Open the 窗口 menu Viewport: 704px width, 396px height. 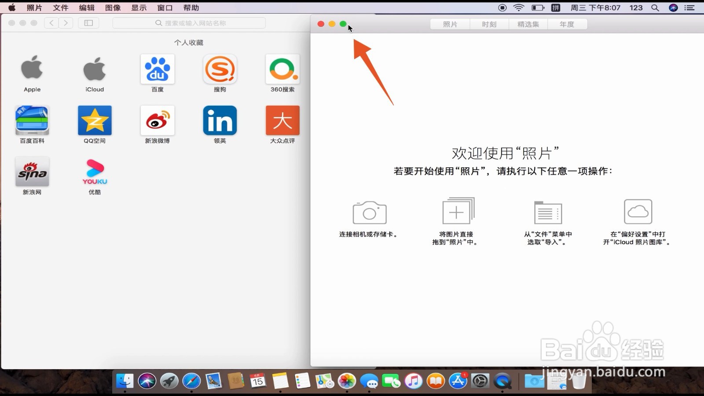(x=165, y=7)
